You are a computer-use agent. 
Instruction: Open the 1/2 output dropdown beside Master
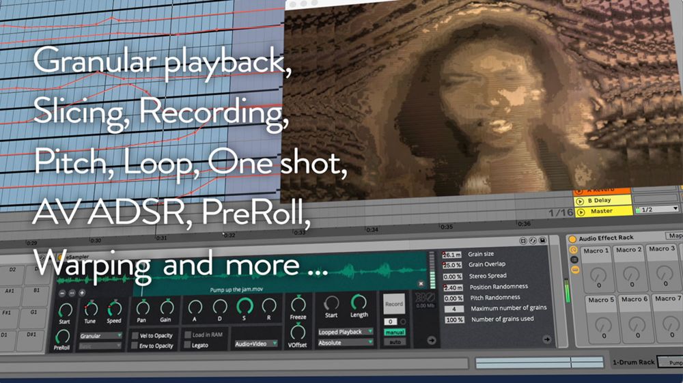[657, 210]
